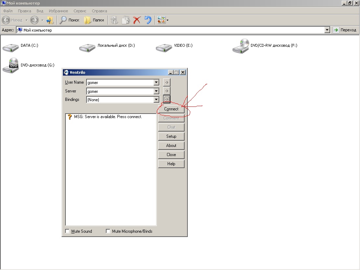Viewport: 360px width, 270px height.
Task: Open the Файл menu
Action: coord(8,11)
